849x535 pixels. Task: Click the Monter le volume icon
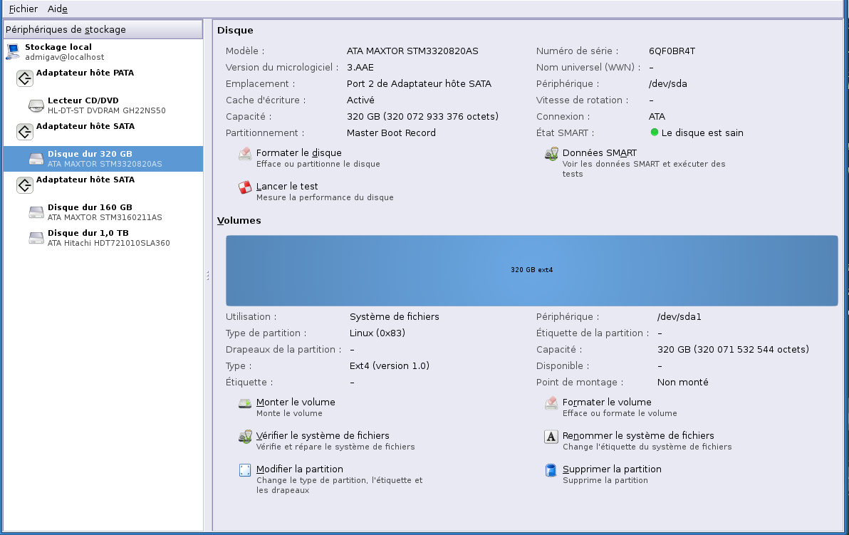point(245,403)
